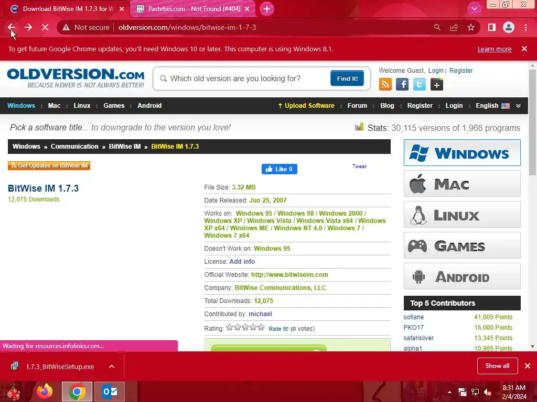Stop page loading with the X button

click(45, 27)
